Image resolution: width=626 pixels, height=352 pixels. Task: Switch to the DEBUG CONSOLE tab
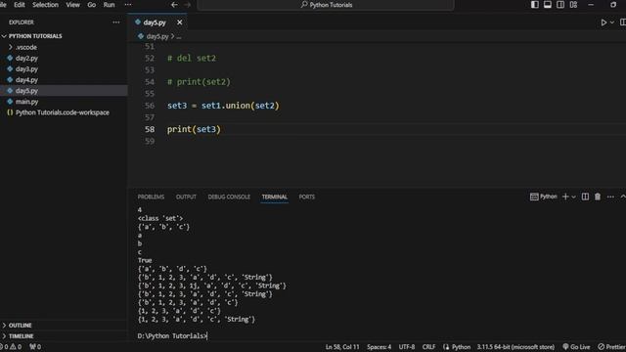229,197
